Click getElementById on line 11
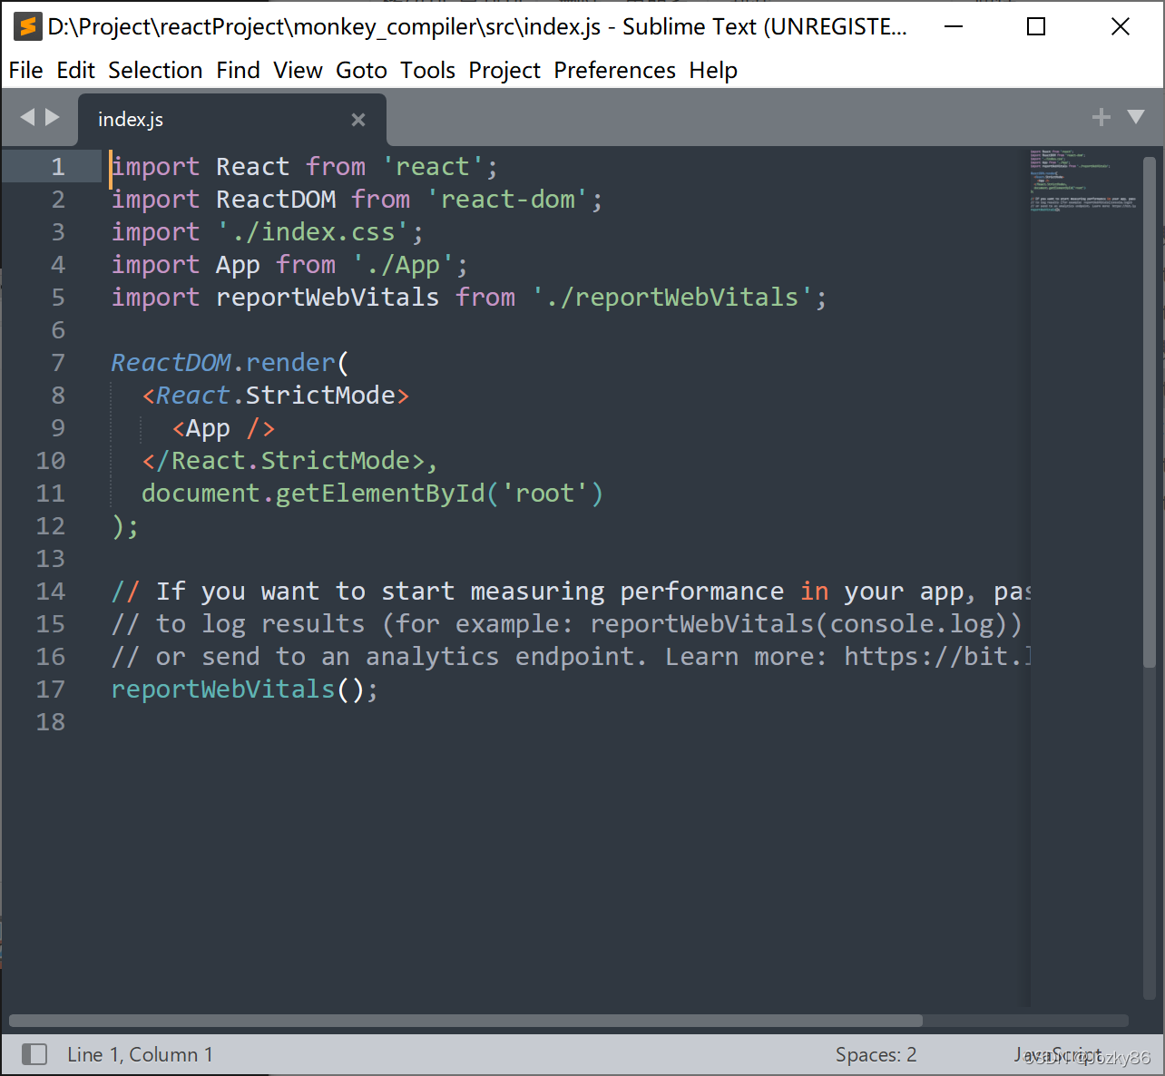 click(x=380, y=494)
